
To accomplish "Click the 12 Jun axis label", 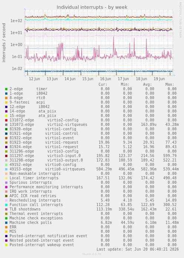I will coord(34,79).
